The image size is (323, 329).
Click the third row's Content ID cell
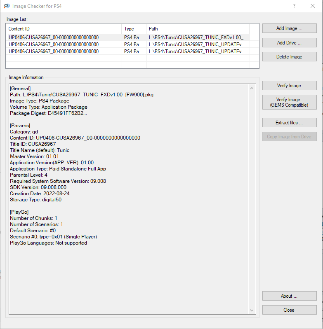pyautogui.click(x=54, y=51)
